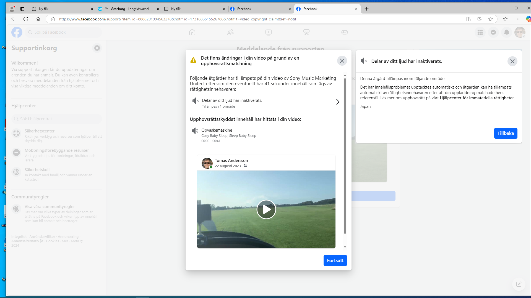Viewport: 531px width, 298px height.
Task: Click the dialog vertical scrollbar thumb
Action: [x=345, y=156]
